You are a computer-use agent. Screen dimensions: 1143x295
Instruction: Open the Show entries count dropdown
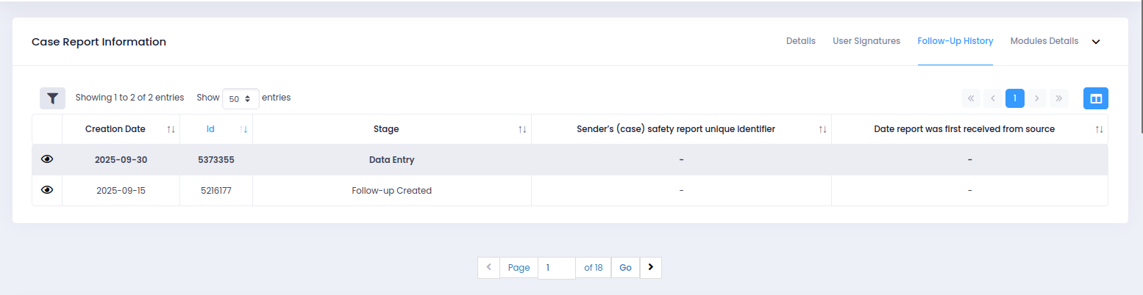tap(241, 98)
